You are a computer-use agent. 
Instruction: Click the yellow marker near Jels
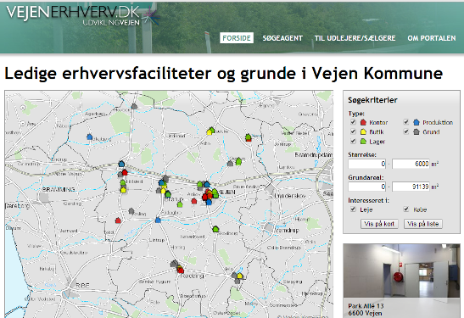coord(240,276)
